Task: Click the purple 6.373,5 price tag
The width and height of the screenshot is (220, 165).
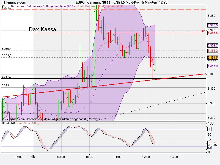Action: click(212, 26)
